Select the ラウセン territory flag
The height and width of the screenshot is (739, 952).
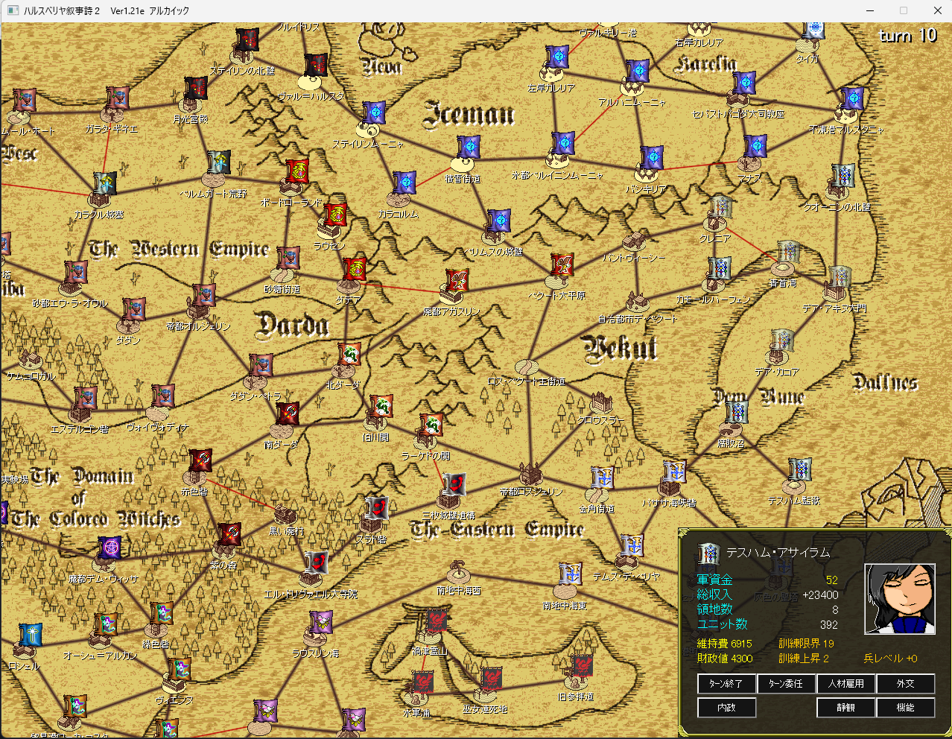(335, 215)
